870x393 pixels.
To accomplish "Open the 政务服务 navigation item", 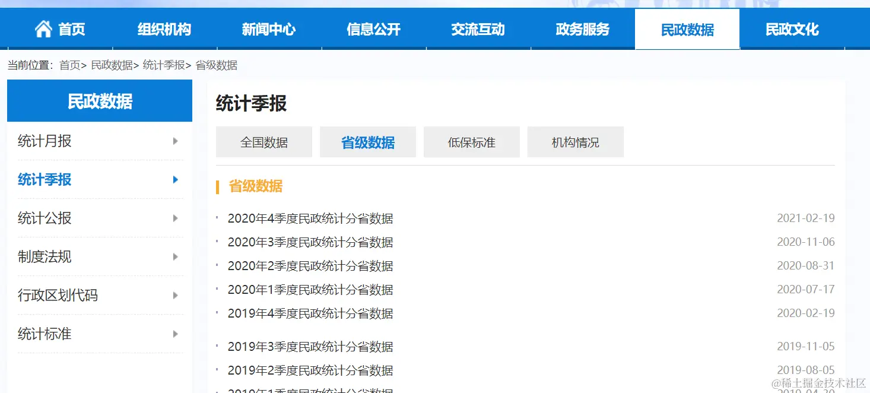I will pos(582,28).
